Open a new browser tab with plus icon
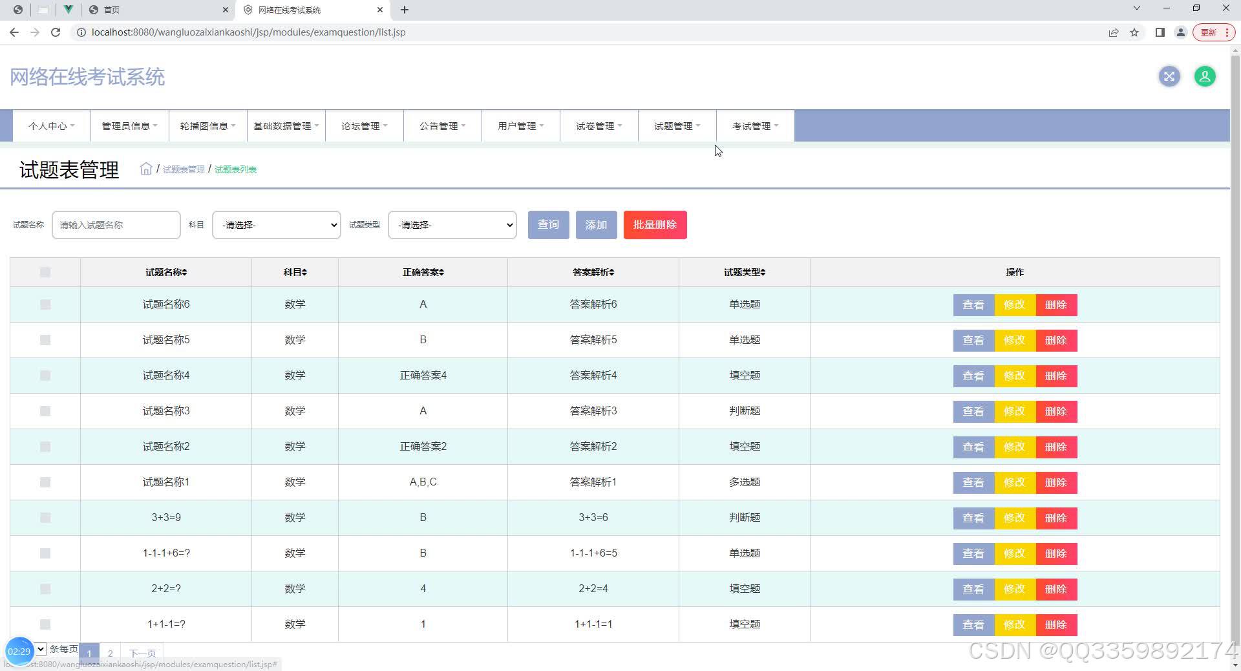The width and height of the screenshot is (1241, 671). click(x=405, y=10)
